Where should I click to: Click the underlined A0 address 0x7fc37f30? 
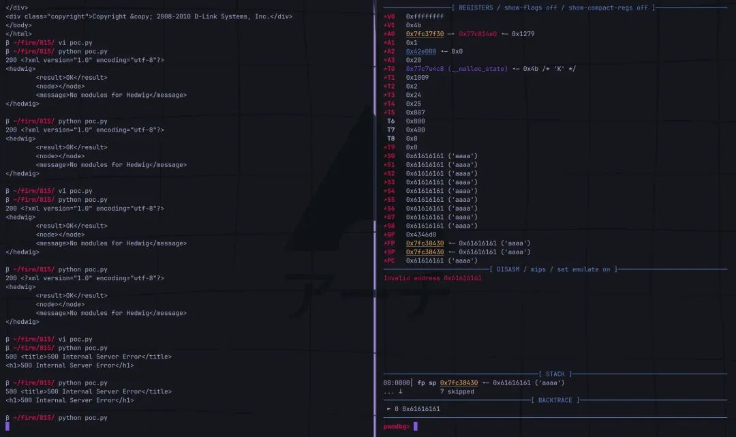pyautogui.click(x=425, y=34)
